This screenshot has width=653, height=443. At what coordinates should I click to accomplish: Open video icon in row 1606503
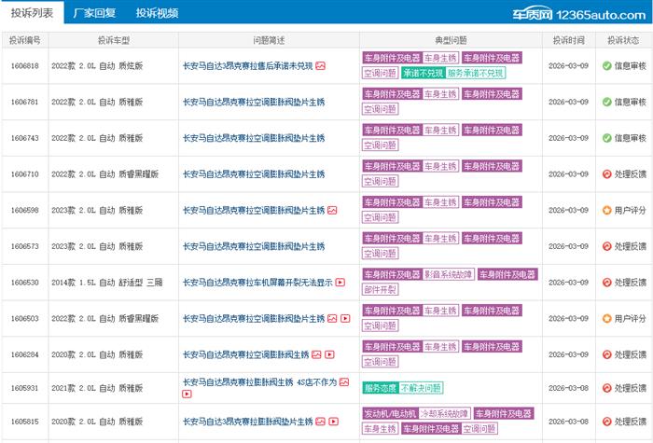[x=345, y=319]
